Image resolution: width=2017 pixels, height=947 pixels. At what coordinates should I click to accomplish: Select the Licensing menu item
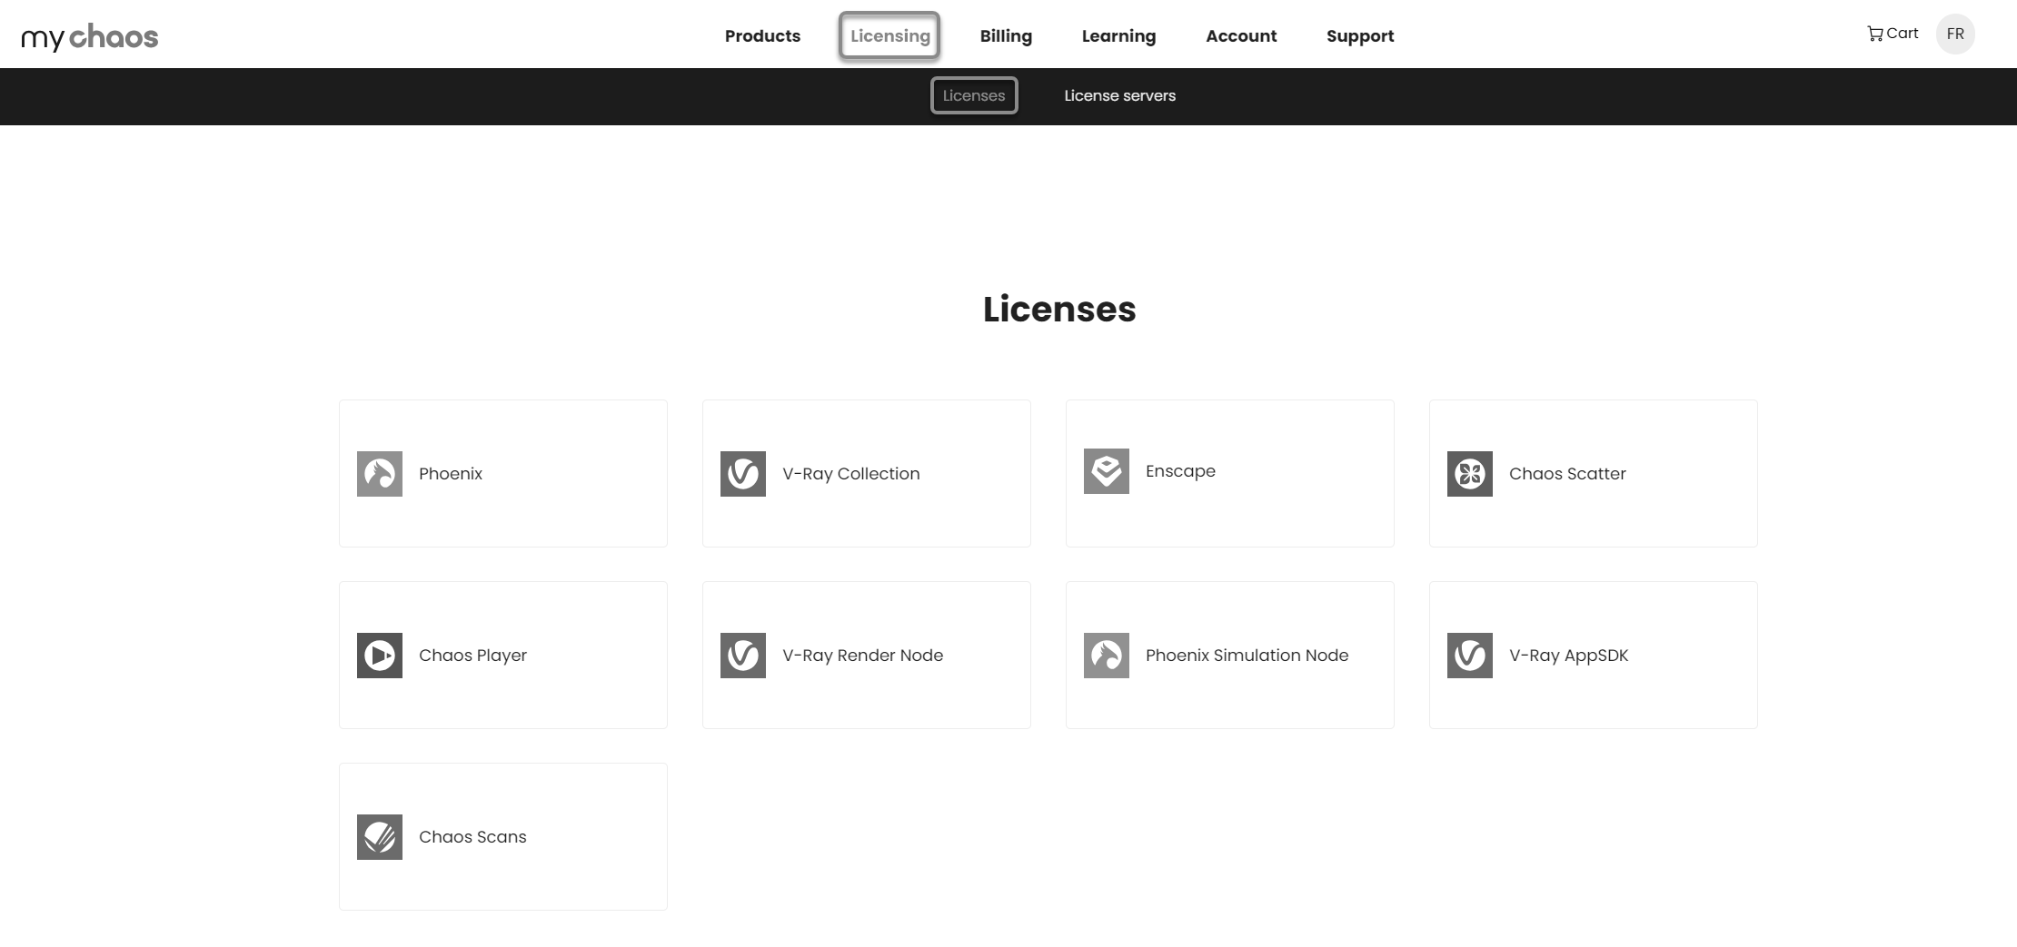[889, 36]
